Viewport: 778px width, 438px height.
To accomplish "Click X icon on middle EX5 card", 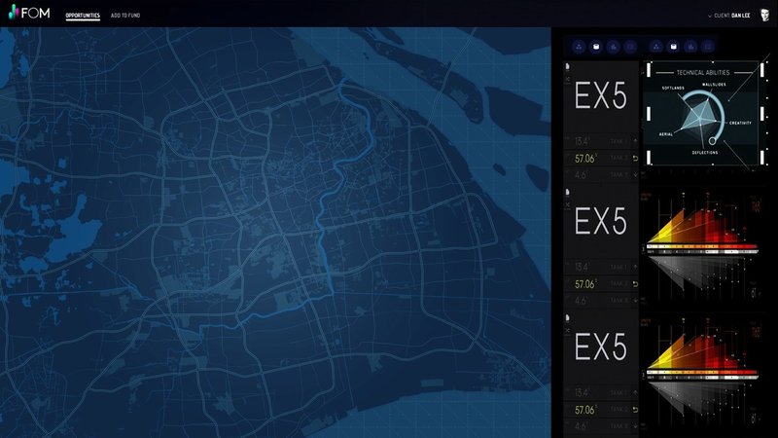I will 568,204.
